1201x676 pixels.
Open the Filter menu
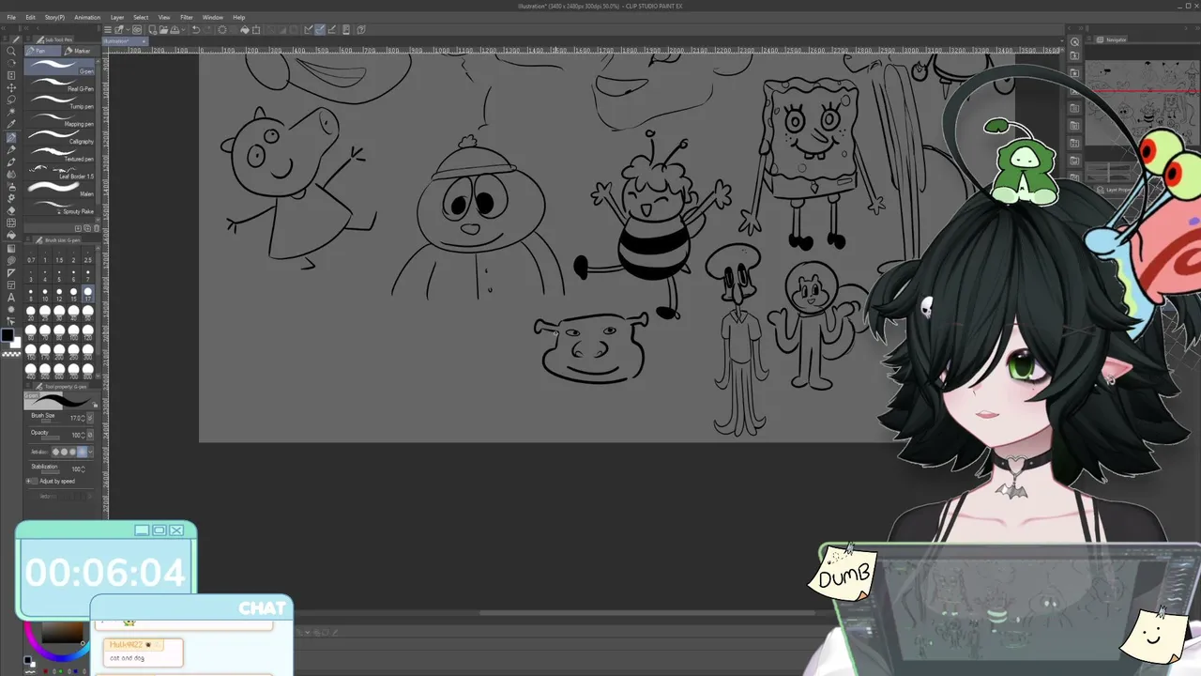187,17
